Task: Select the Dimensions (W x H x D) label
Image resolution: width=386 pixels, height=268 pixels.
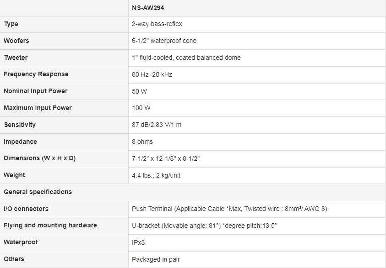Action: [x=40, y=158]
